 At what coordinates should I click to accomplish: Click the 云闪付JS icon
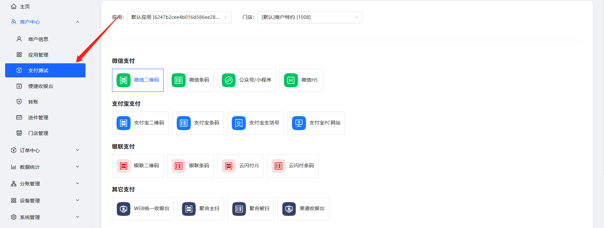coord(229,166)
